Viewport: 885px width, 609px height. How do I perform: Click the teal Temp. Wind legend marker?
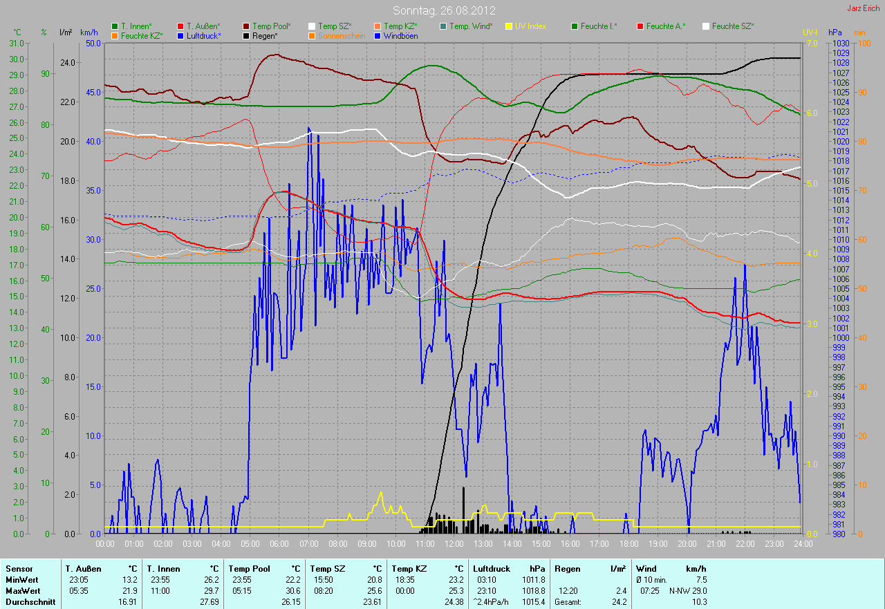tap(442, 26)
